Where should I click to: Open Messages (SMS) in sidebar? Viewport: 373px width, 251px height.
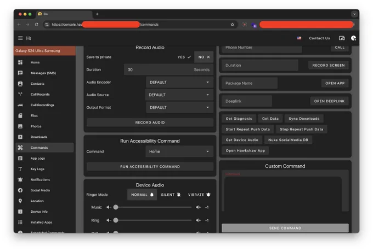click(43, 73)
